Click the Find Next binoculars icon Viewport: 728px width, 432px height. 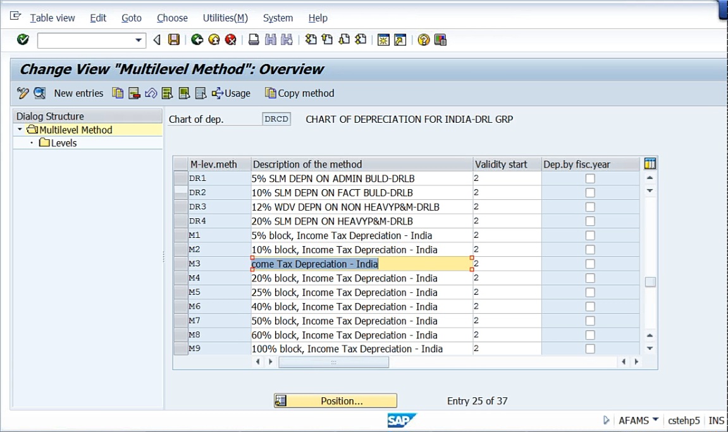tap(287, 40)
